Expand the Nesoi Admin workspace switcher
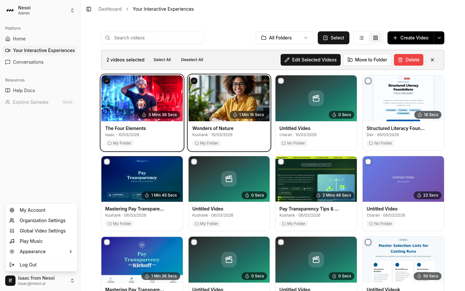Viewport: 465px width, 291px height. tap(72, 10)
